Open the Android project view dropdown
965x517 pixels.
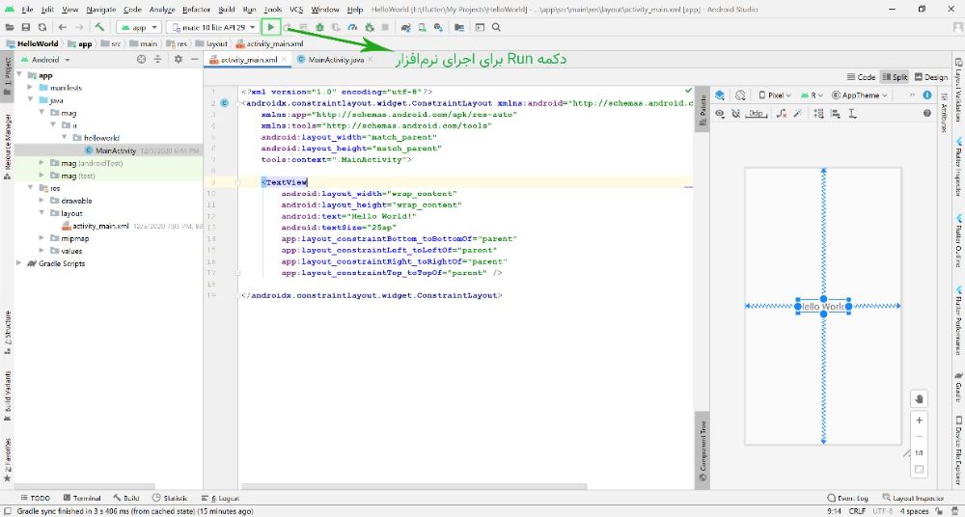45,60
